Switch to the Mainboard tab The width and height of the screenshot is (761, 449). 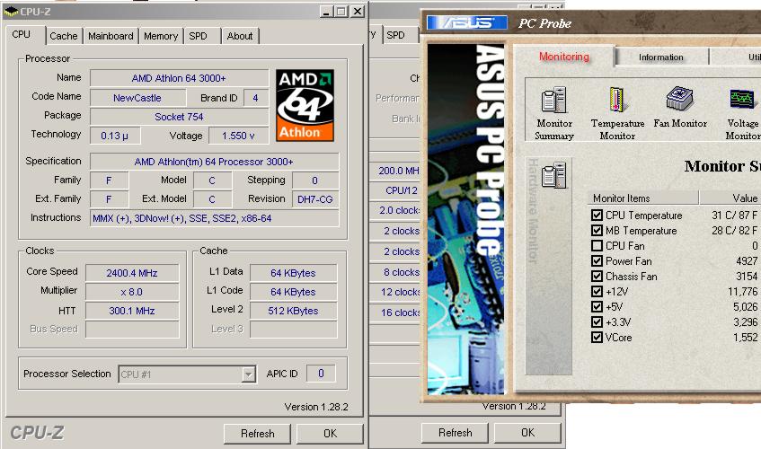111,36
